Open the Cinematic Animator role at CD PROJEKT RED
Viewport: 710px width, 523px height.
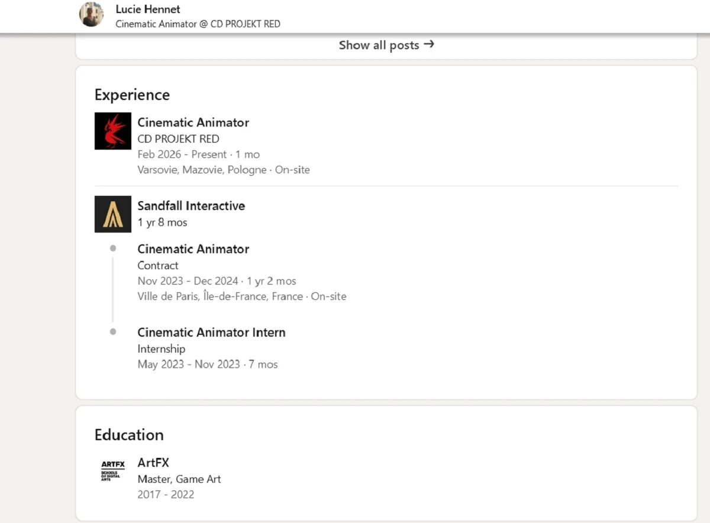coord(193,122)
